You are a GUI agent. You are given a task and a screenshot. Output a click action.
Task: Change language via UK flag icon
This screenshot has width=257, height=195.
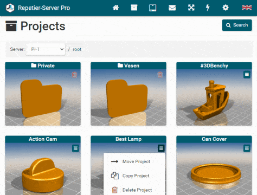click(x=247, y=8)
